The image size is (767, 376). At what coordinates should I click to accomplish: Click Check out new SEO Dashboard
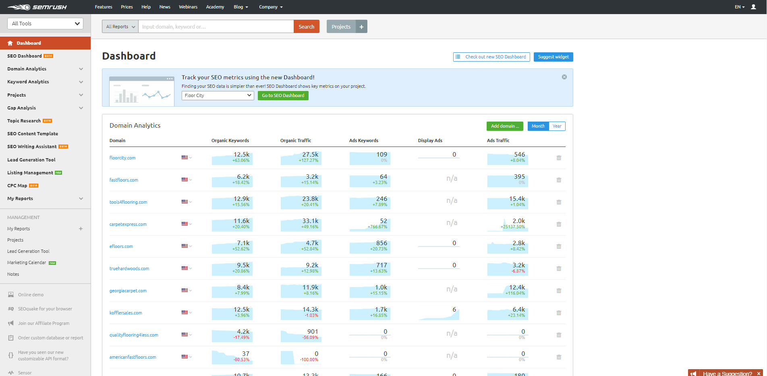coord(491,57)
